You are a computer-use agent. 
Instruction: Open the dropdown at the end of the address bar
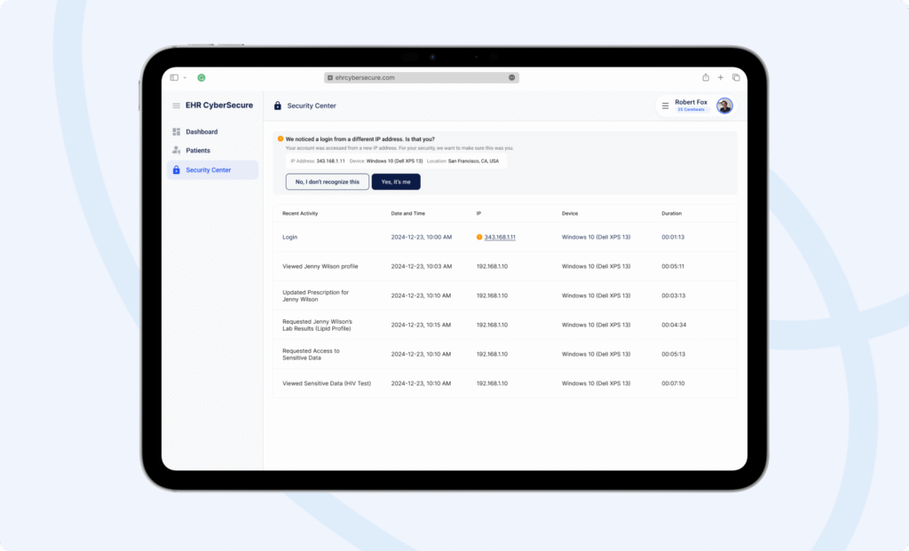512,77
